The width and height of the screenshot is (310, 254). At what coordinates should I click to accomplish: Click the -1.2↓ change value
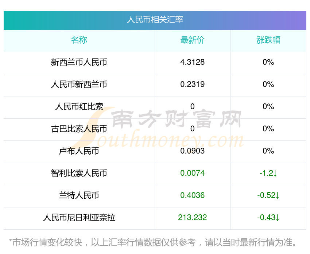click(x=268, y=173)
